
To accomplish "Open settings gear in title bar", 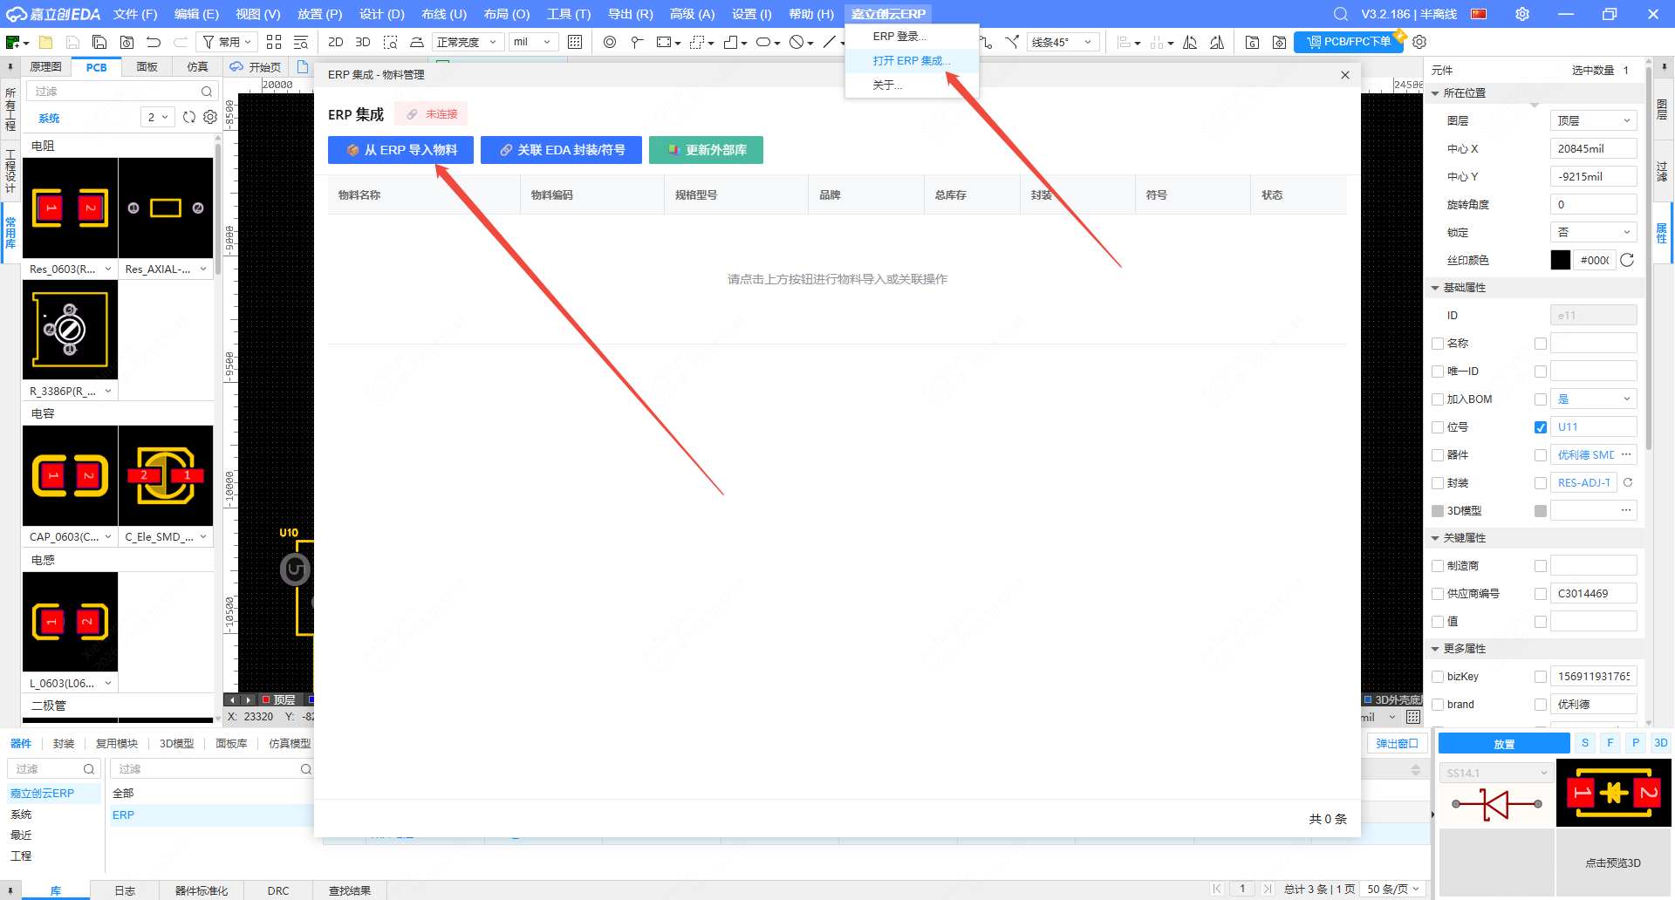I will [x=1522, y=14].
